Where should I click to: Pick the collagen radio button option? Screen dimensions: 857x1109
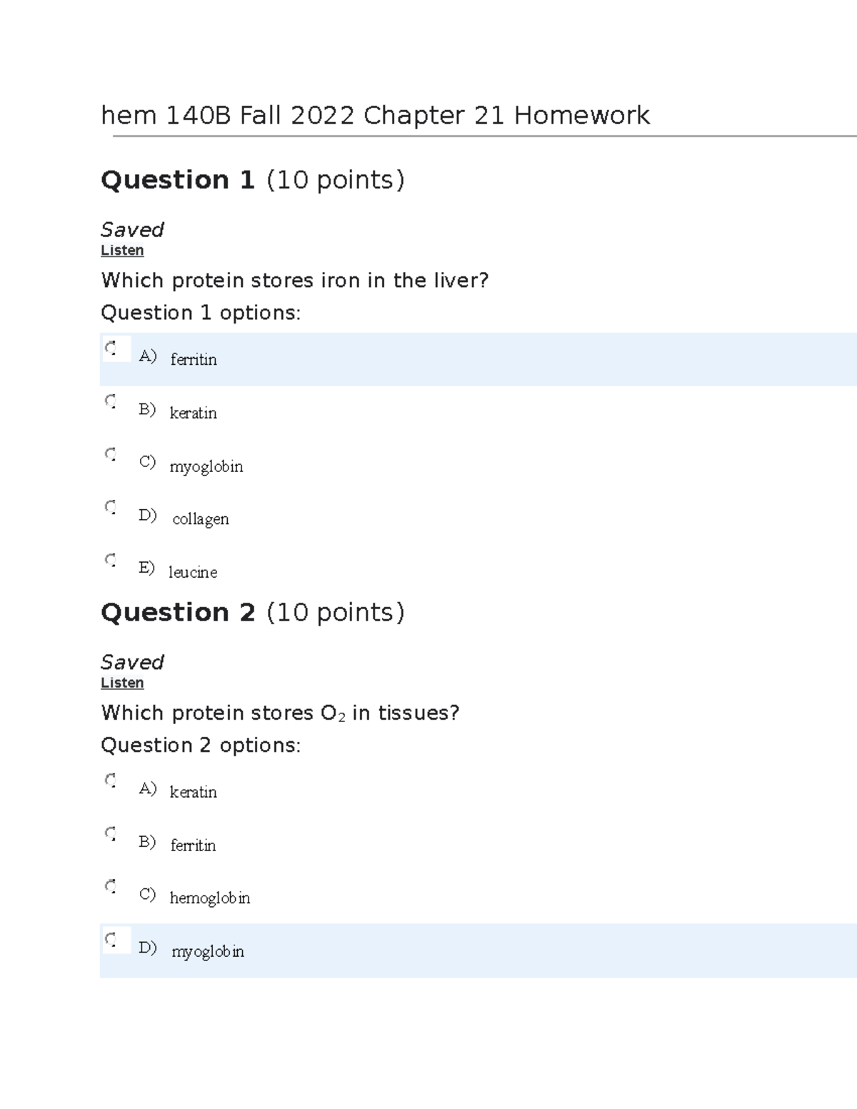(x=111, y=507)
